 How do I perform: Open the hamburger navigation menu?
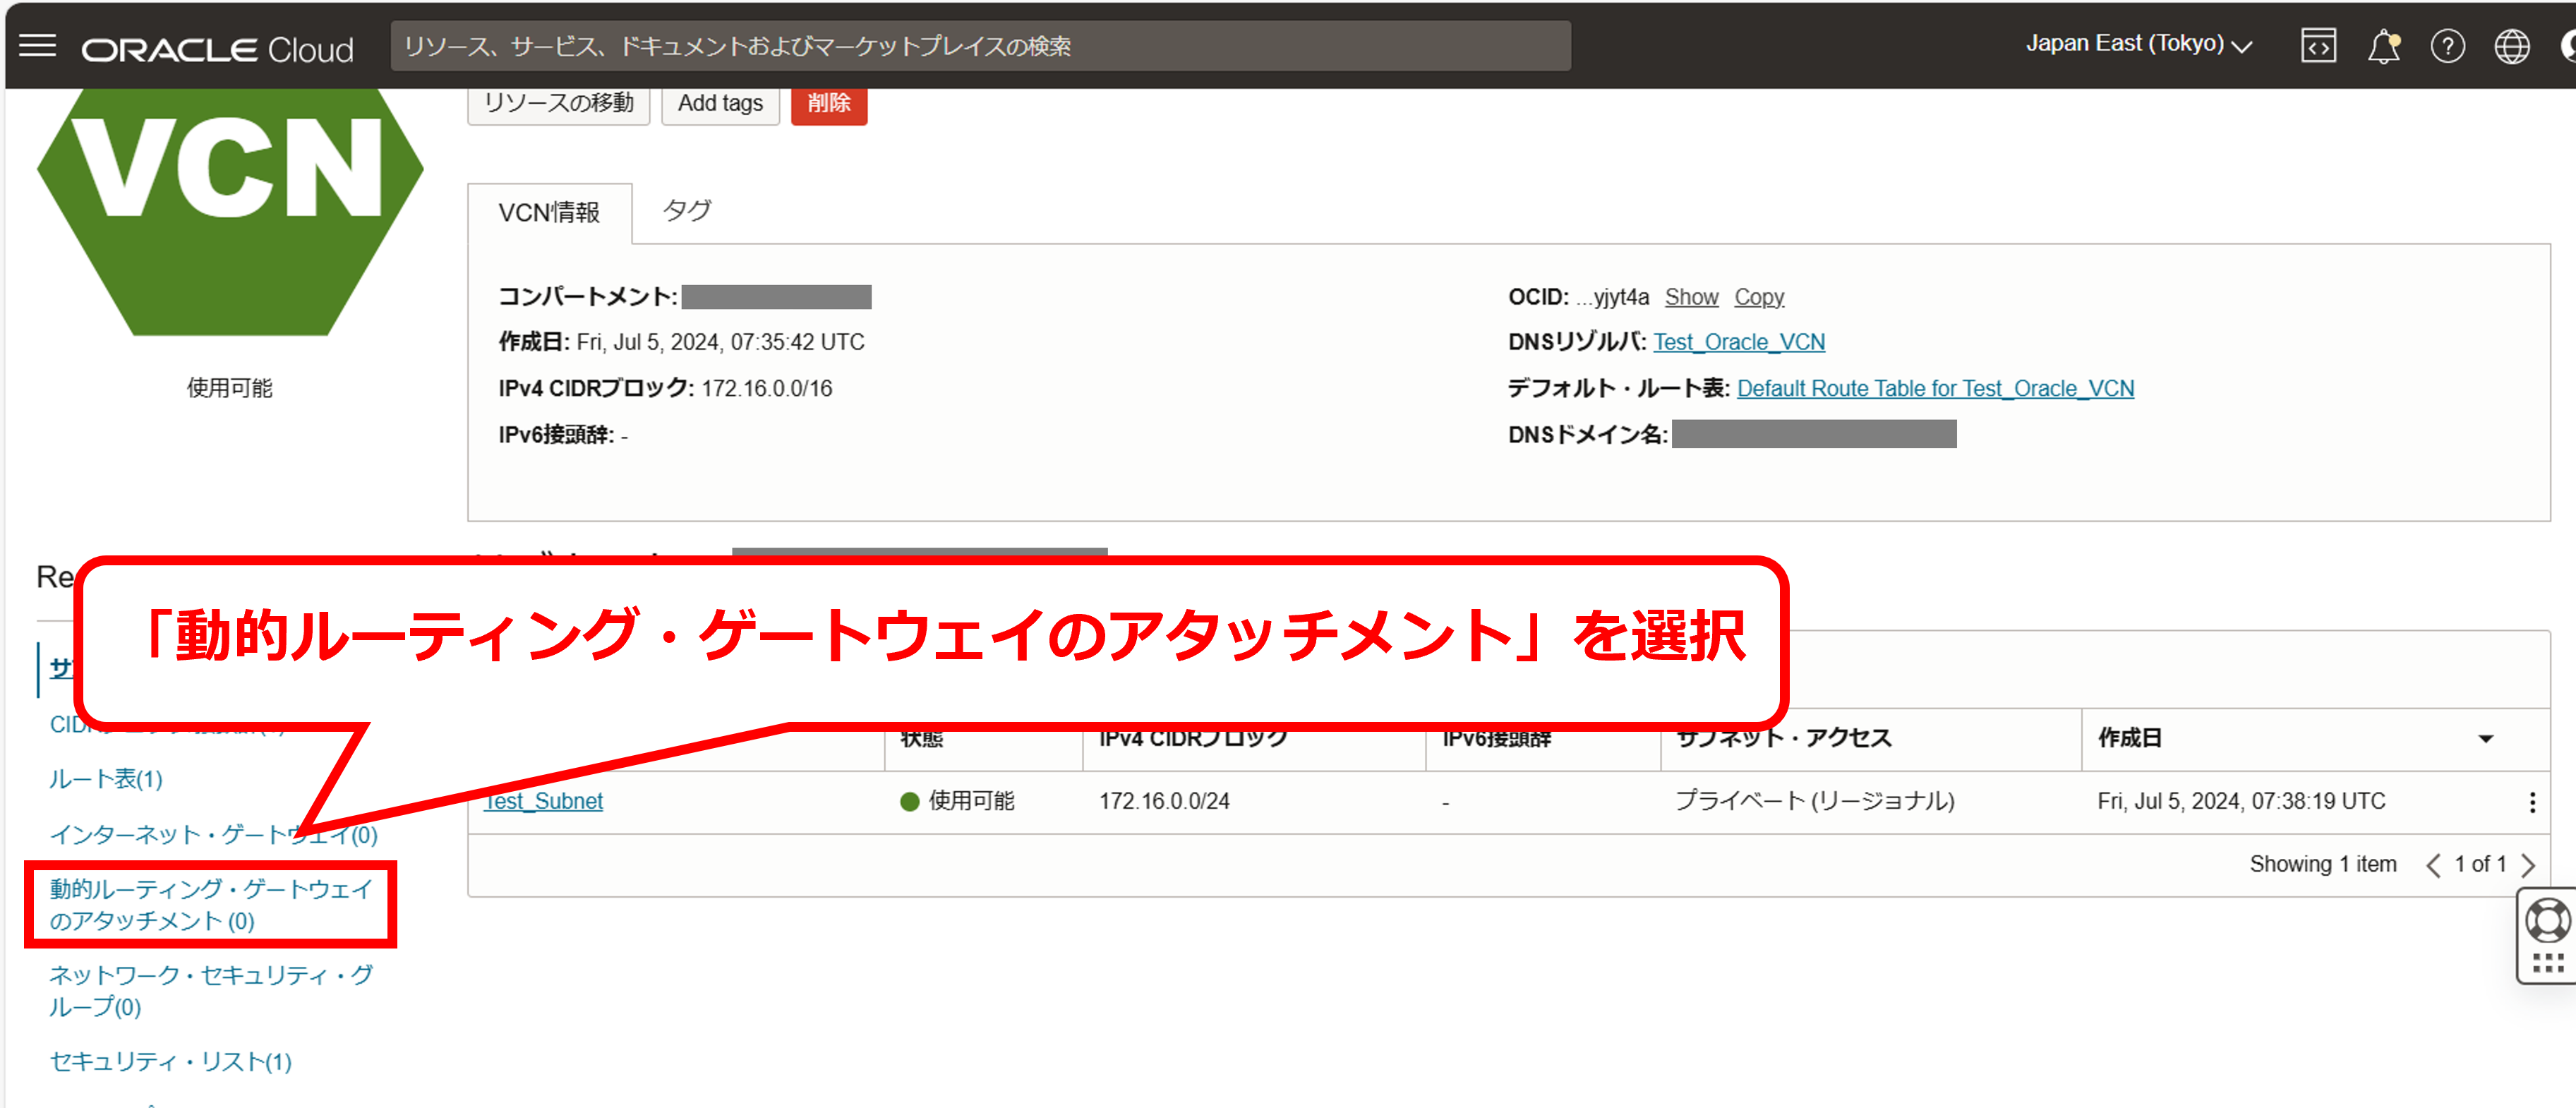point(37,46)
